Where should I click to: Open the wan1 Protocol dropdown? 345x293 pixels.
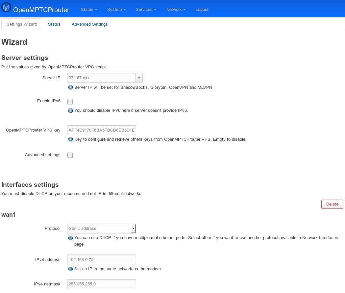(x=101, y=229)
